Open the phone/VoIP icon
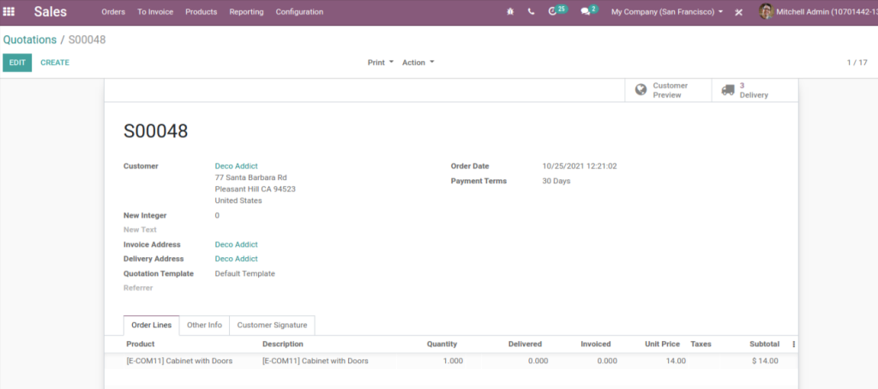This screenshot has height=389, width=878. (x=531, y=12)
